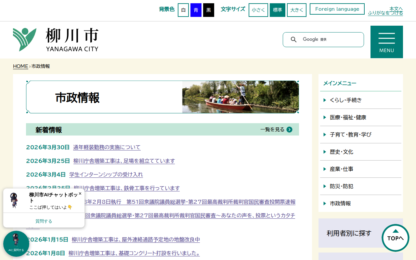Click the 2026年1月15日 date text
This screenshot has width=416, height=260.
coord(47,240)
